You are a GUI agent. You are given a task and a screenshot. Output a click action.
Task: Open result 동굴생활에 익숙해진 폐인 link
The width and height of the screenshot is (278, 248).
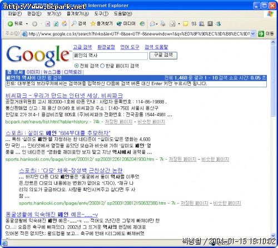[52, 215]
